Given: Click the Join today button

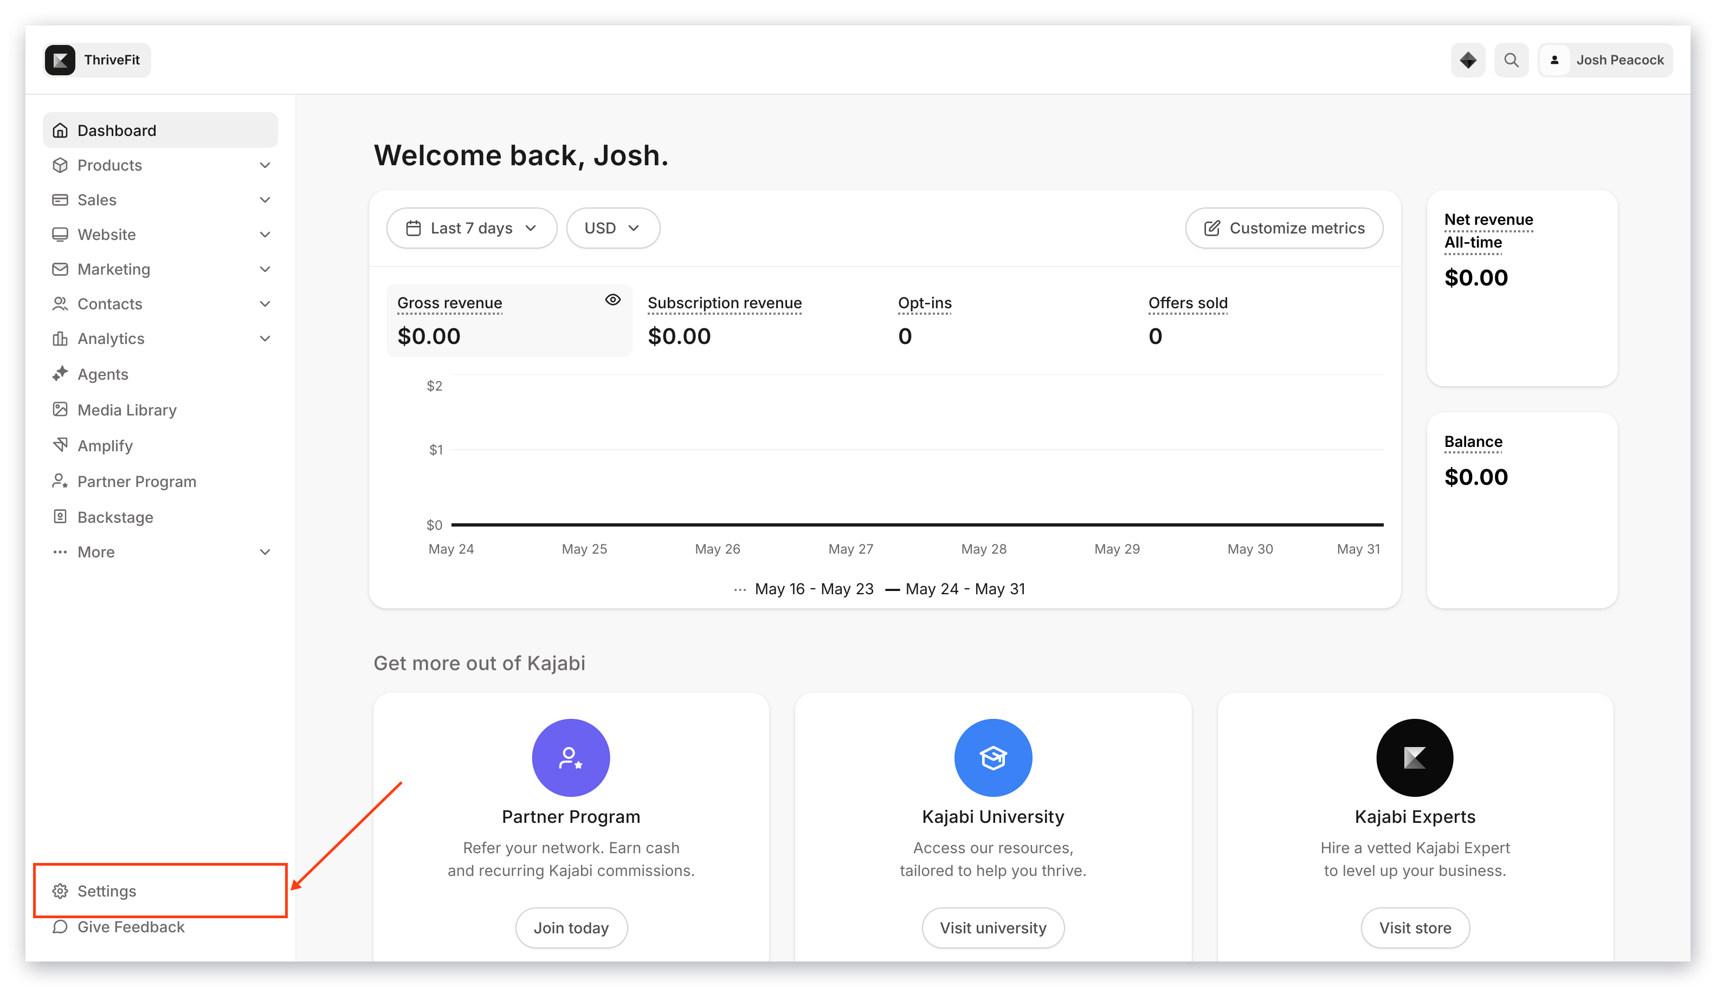Looking at the screenshot, I should click(570, 927).
